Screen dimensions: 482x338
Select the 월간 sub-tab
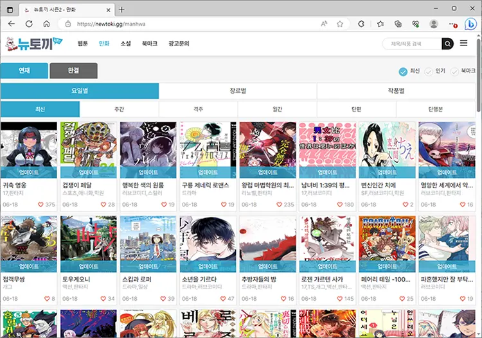(x=277, y=109)
